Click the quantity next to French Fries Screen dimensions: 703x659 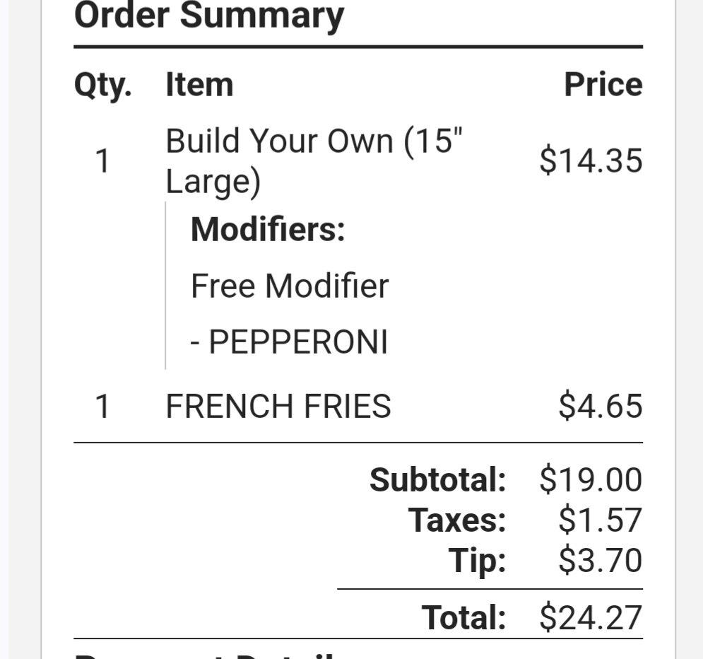[x=102, y=407]
